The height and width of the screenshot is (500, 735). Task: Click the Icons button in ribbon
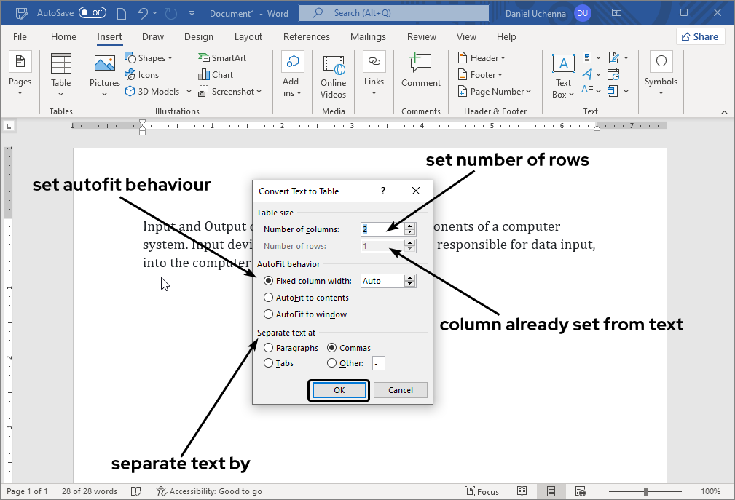pyautogui.click(x=142, y=75)
